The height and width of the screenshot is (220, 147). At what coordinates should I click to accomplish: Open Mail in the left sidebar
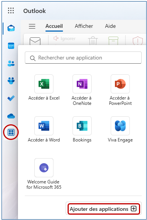[x=11, y=28]
